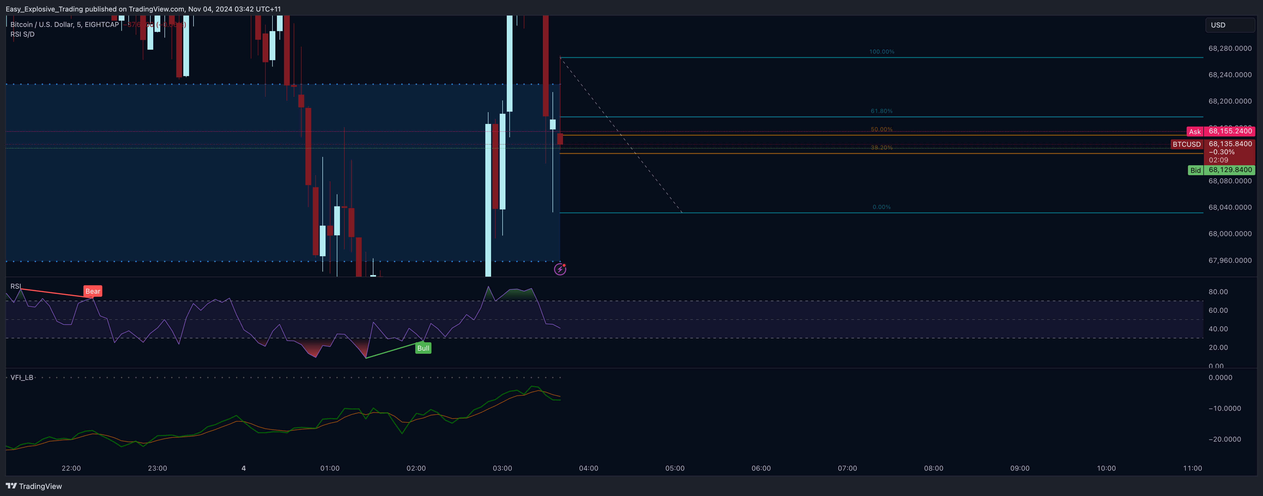1263x496 pixels.
Task: Click the purple lightning event icon
Action: [560, 269]
